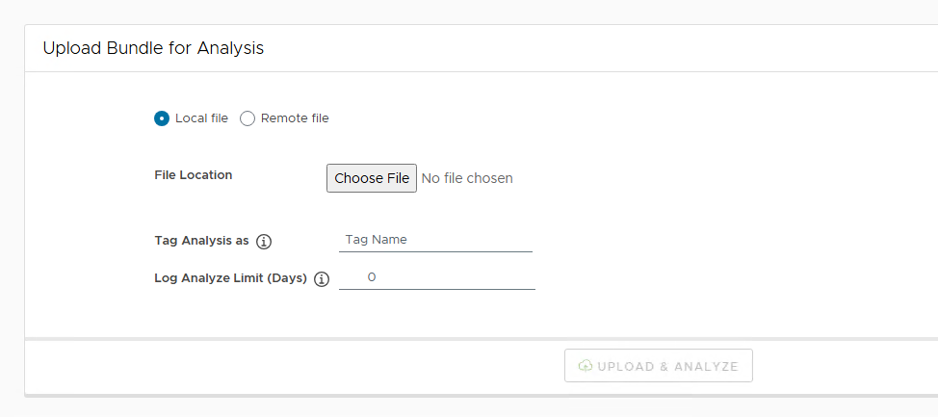938x417 pixels.
Task: Click the "No file chosen" text
Action: click(467, 178)
